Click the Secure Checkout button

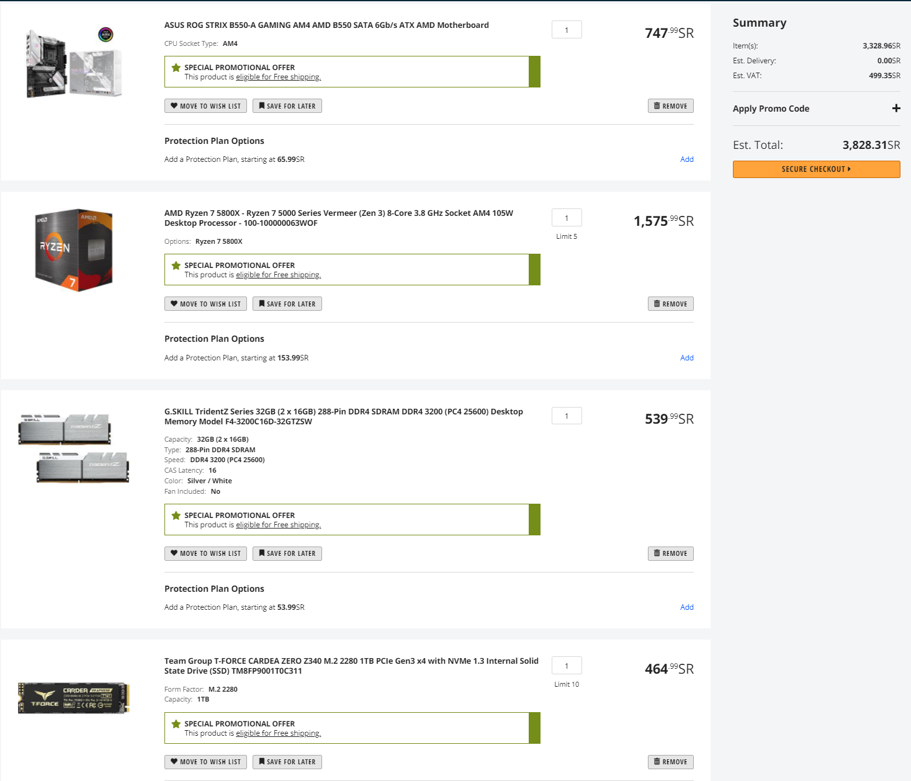pyautogui.click(x=816, y=169)
